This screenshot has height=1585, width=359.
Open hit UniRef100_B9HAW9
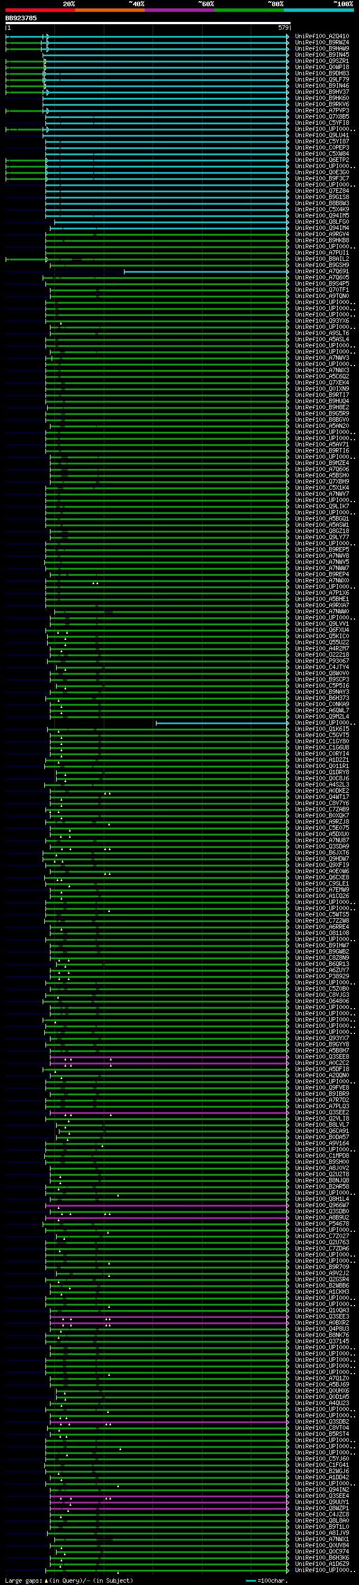point(322,48)
